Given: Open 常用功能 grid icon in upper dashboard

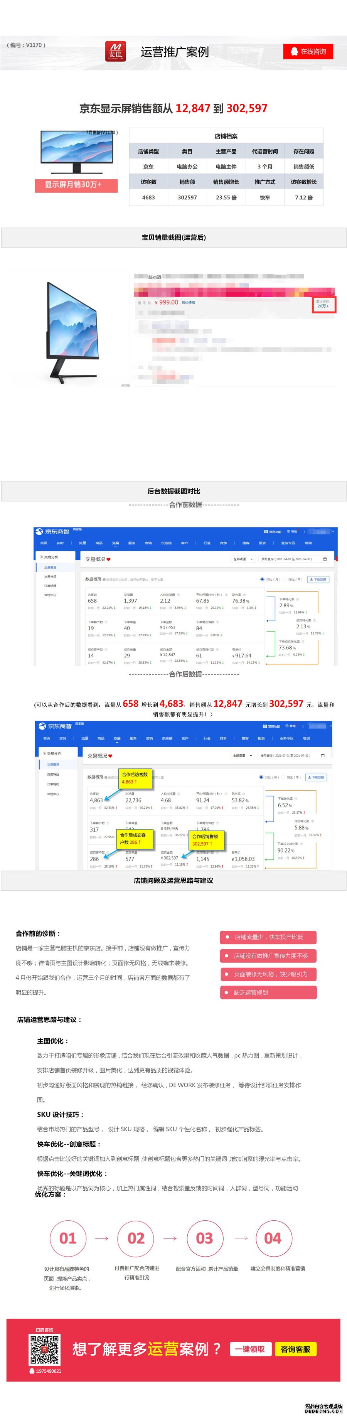Looking at the screenshot, I should (x=266, y=532).
